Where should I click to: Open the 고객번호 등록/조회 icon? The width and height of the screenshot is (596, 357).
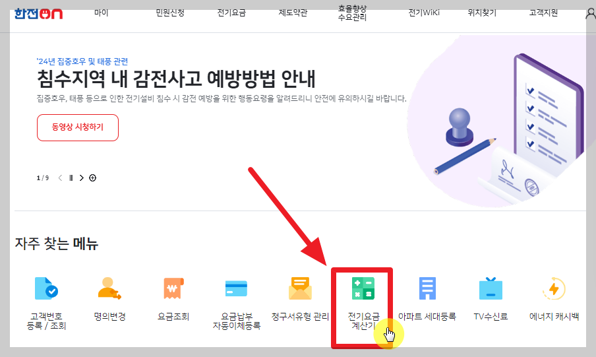tap(46, 288)
